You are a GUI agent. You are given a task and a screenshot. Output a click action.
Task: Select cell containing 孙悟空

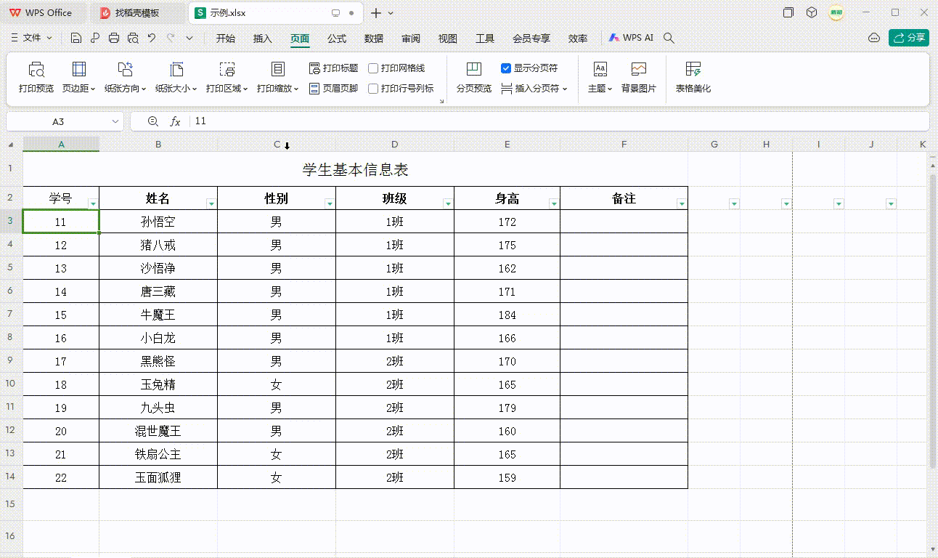[158, 222]
